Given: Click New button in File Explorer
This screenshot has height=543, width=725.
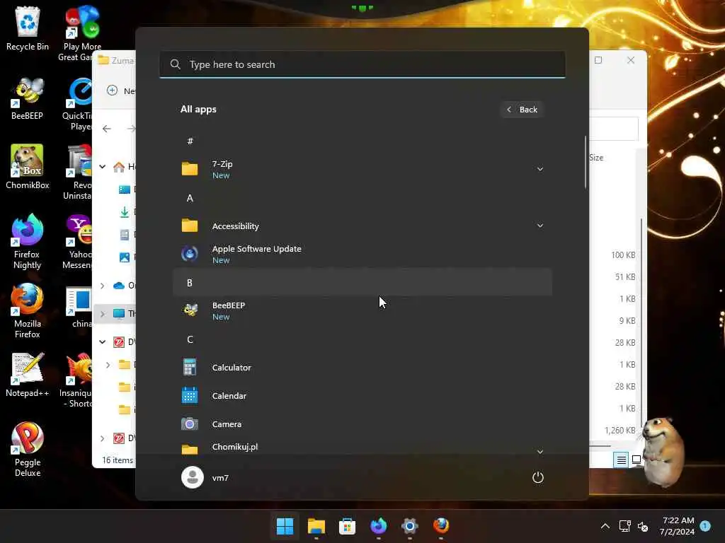Looking at the screenshot, I should tap(121, 90).
